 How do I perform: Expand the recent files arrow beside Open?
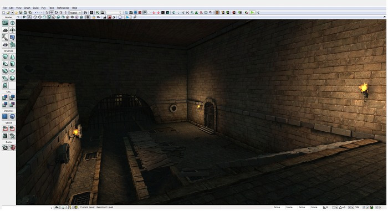12,12
